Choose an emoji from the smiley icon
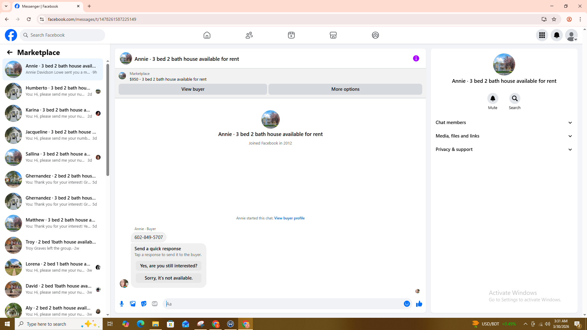587x330 pixels. (407, 304)
